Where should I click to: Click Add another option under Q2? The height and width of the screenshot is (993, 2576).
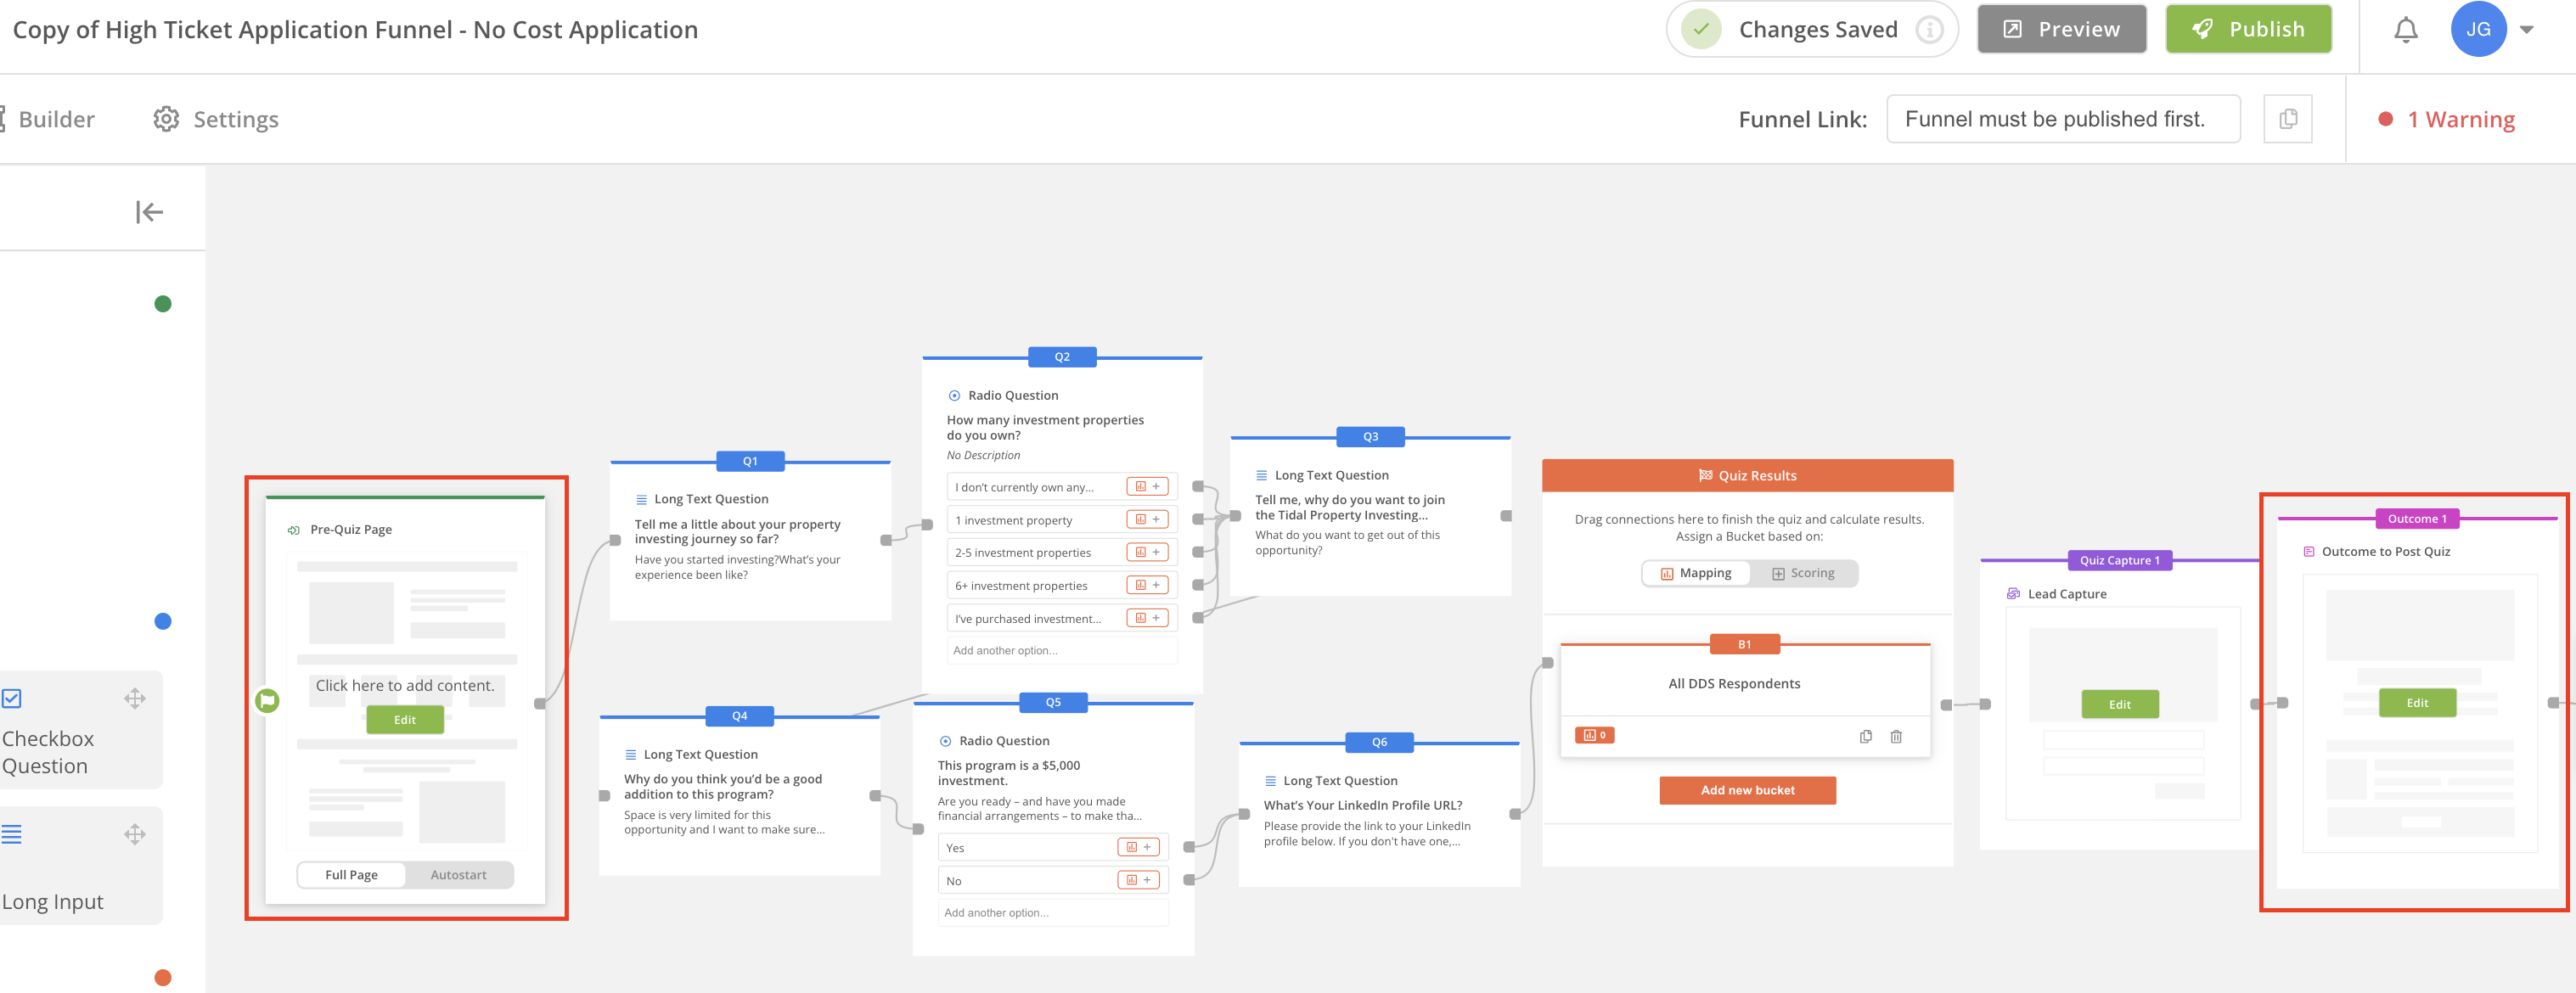(x=1005, y=651)
